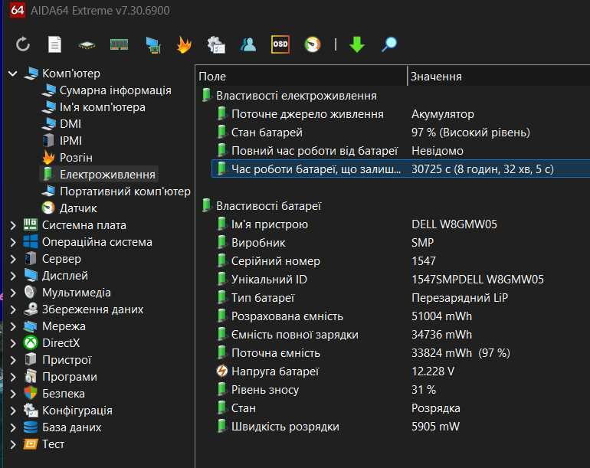Image resolution: width=590 pixels, height=468 pixels.
Task: Click the 34736 mWh full charge value
Action: click(x=442, y=335)
